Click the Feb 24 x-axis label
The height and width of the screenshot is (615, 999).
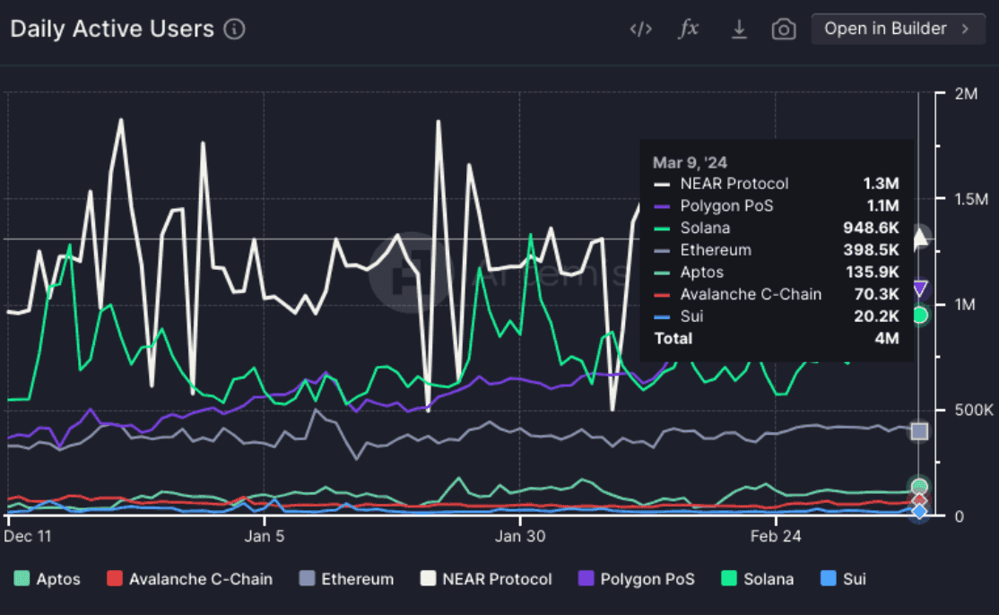(x=776, y=536)
